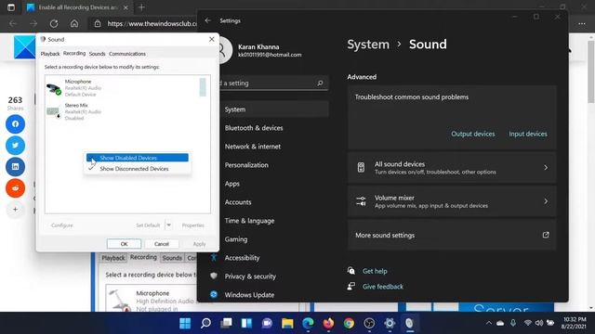
Task: Click Cancel in the Sound dialog
Action: (x=161, y=244)
